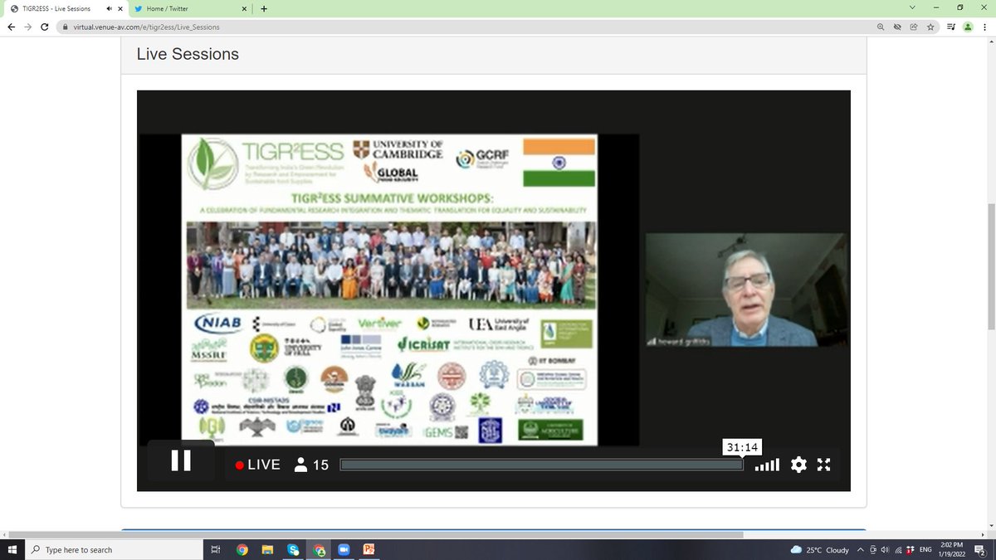
Task: Open the stream quality signal bars
Action: pyautogui.click(x=767, y=465)
